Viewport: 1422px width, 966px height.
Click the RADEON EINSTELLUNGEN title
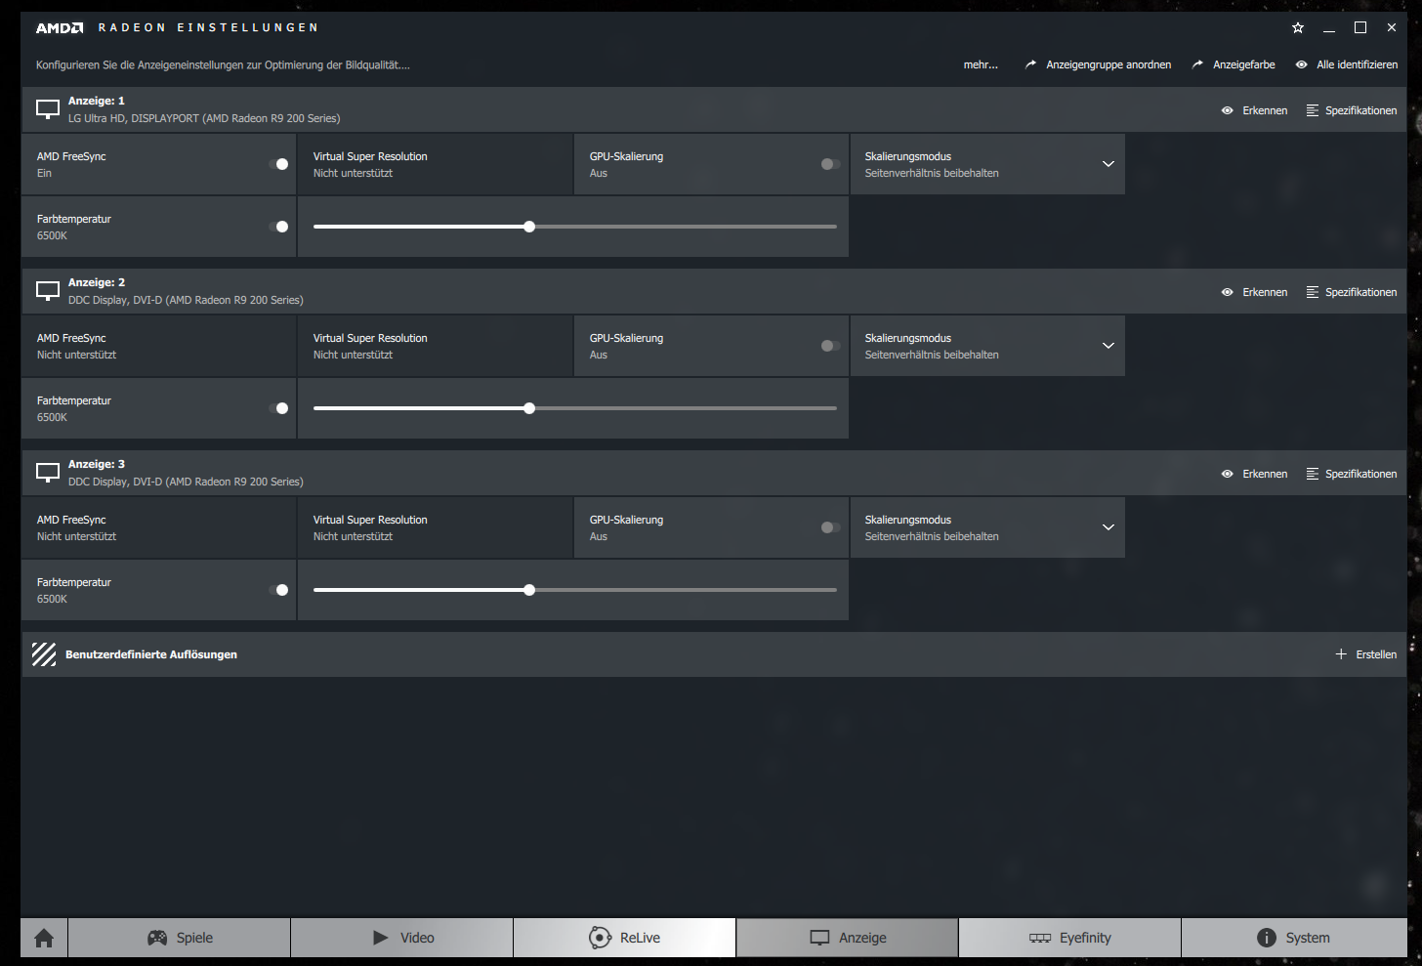[x=208, y=28]
